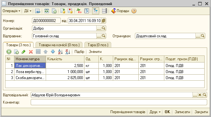
Task: Click the create-based-on document icon
Action: pyautogui.click(x=54, y=11)
